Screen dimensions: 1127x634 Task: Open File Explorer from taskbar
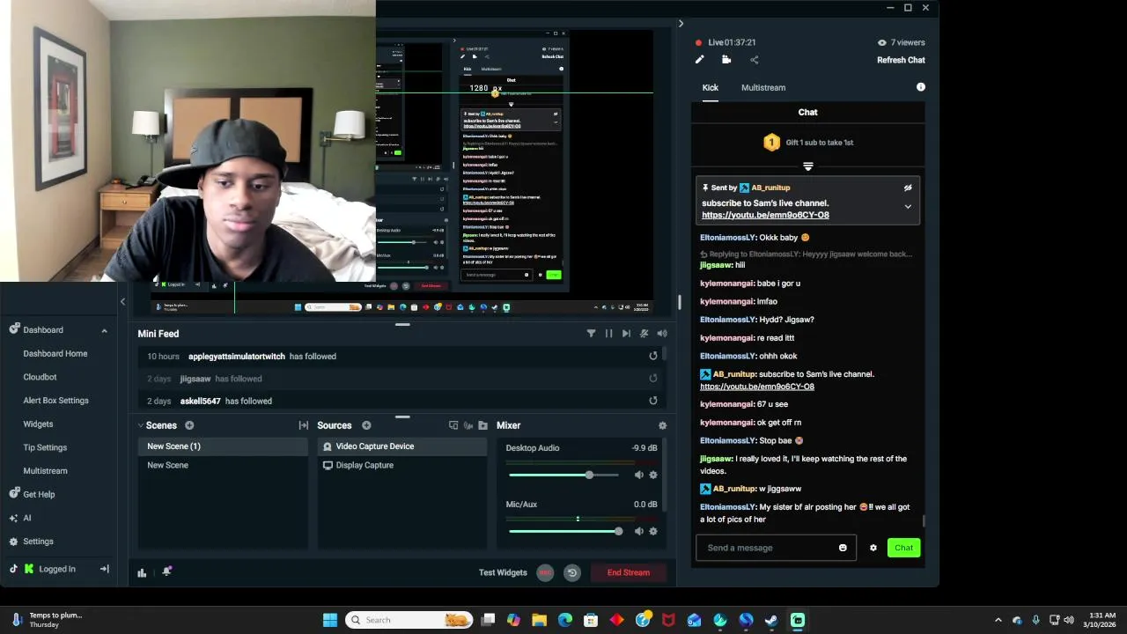point(540,620)
